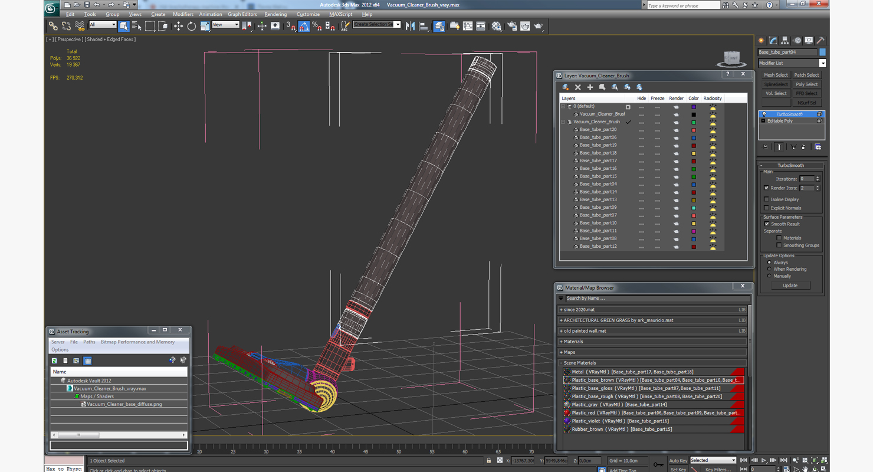Open Select by Name list tool
The image size is (873, 472).
(136, 26)
